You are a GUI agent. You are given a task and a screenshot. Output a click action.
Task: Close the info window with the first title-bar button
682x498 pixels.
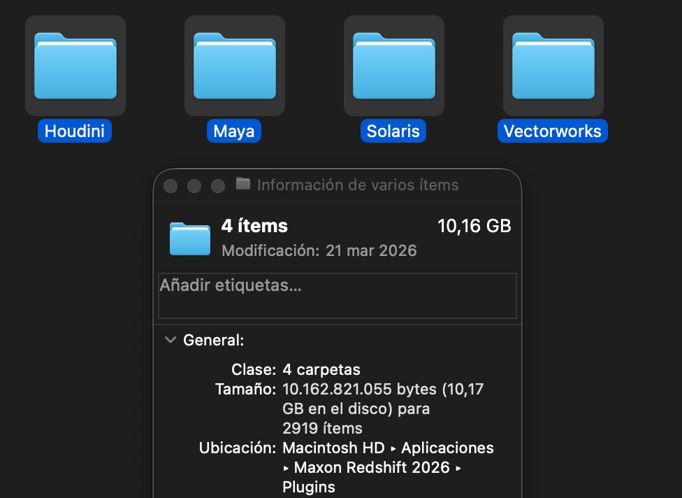click(170, 186)
